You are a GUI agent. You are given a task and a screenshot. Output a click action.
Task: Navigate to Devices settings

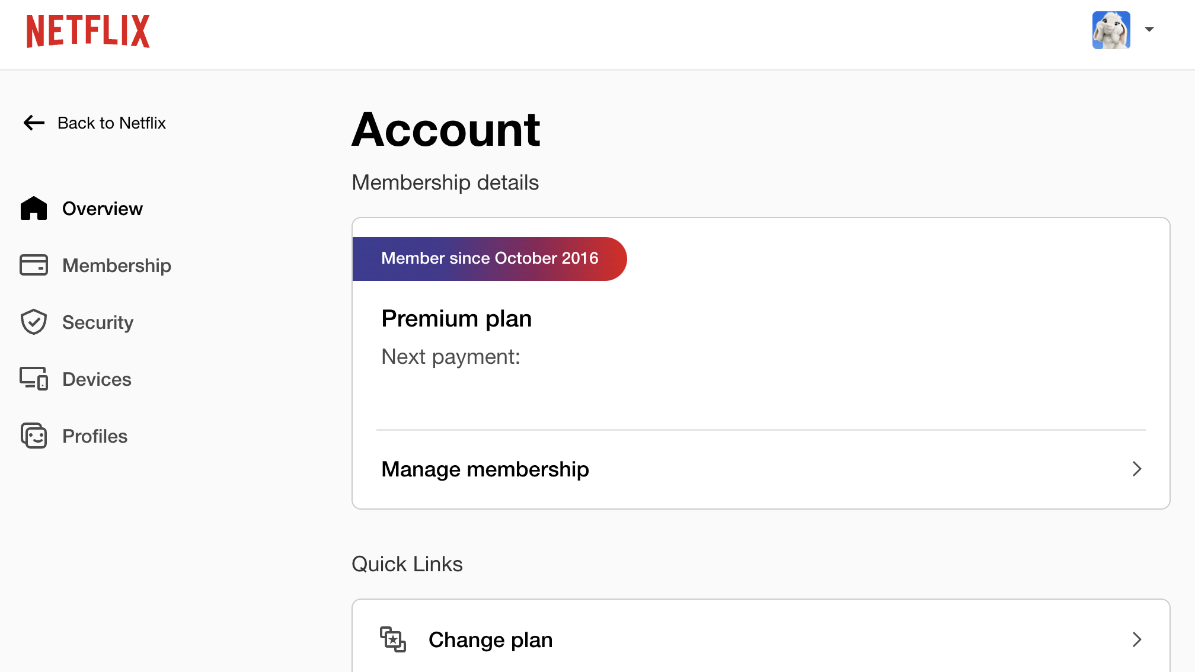pyautogui.click(x=97, y=378)
